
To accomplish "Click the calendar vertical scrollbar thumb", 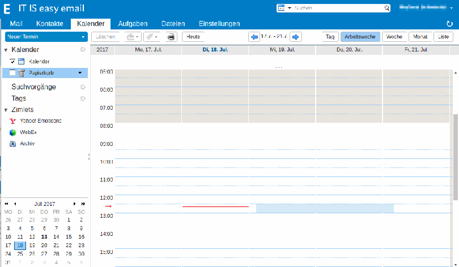I will 456,157.
